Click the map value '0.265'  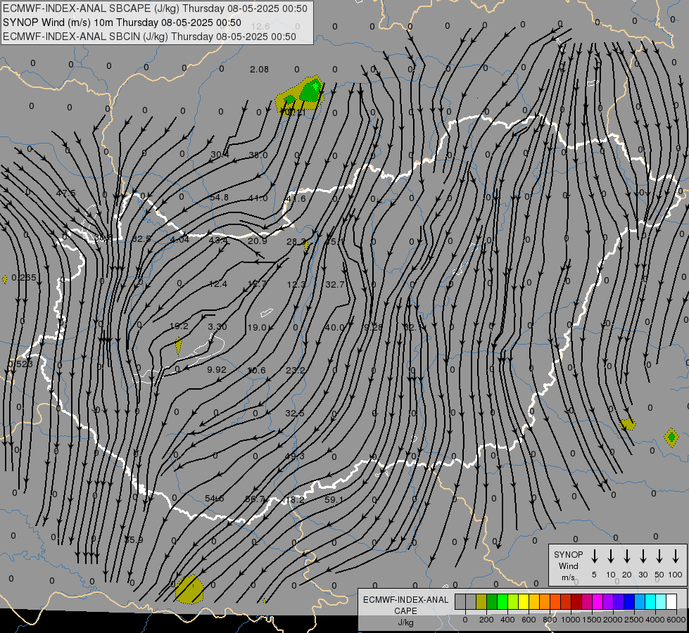(24, 278)
